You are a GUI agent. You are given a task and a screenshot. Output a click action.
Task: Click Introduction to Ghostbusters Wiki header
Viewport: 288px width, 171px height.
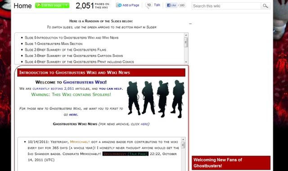[101, 72]
